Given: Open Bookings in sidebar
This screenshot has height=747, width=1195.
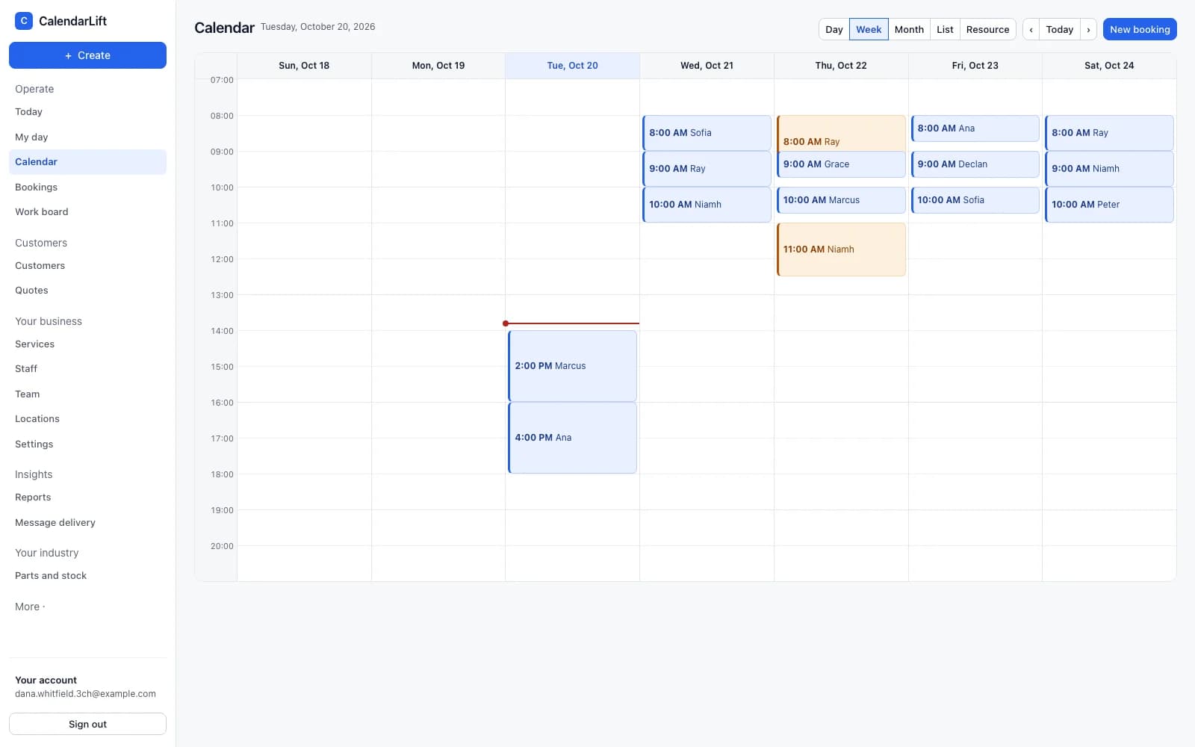Looking at the screenshot, I should pyautogui.click(x=87, y=187).
